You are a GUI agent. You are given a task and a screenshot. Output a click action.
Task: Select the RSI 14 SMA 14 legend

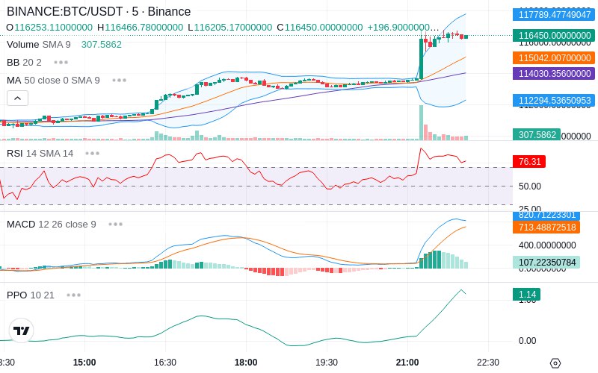pos(40,154)
